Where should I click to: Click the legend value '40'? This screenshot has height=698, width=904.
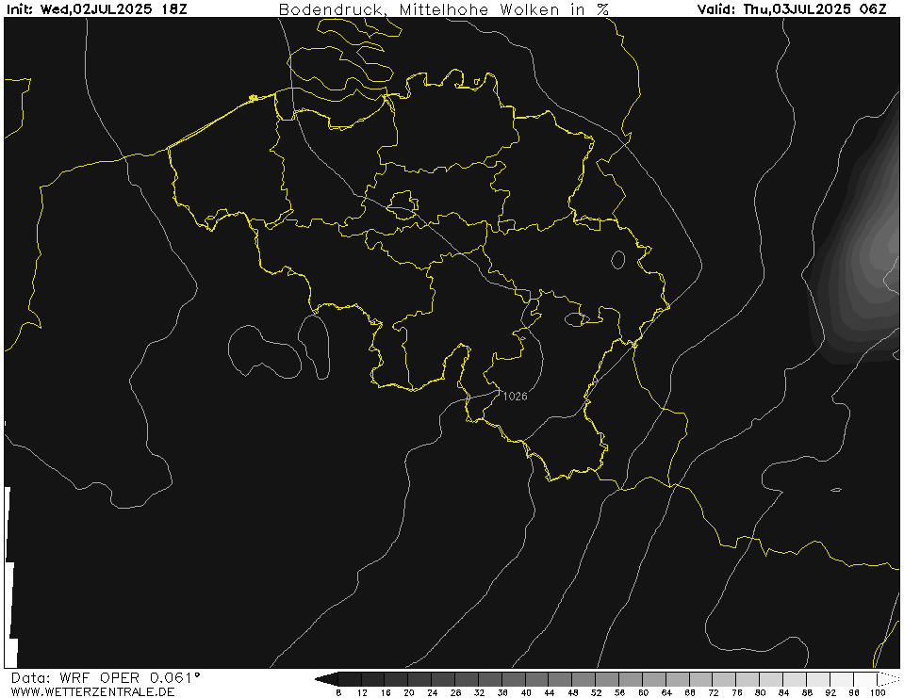click(526, 692)
